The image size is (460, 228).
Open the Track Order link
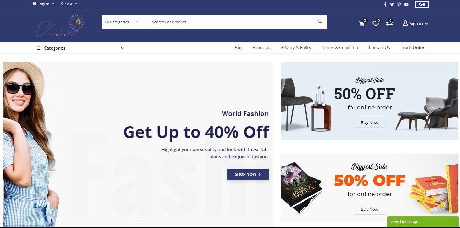pyautogui.click(x=413, y=48)
